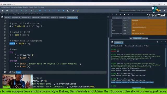Click Save data icon in Variable Explorer

click(116, 14)
